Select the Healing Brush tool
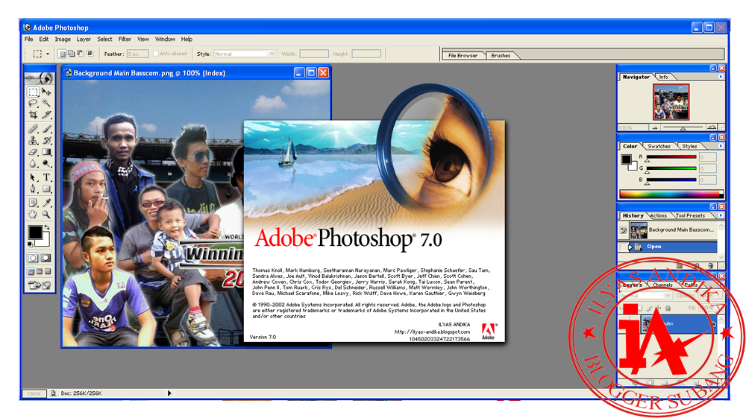Viewport: 746px width, 418px height. point(34,129)
